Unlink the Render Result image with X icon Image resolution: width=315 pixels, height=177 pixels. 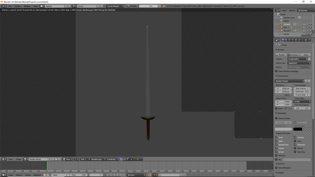pyautogui.click(x=59, y=159)
